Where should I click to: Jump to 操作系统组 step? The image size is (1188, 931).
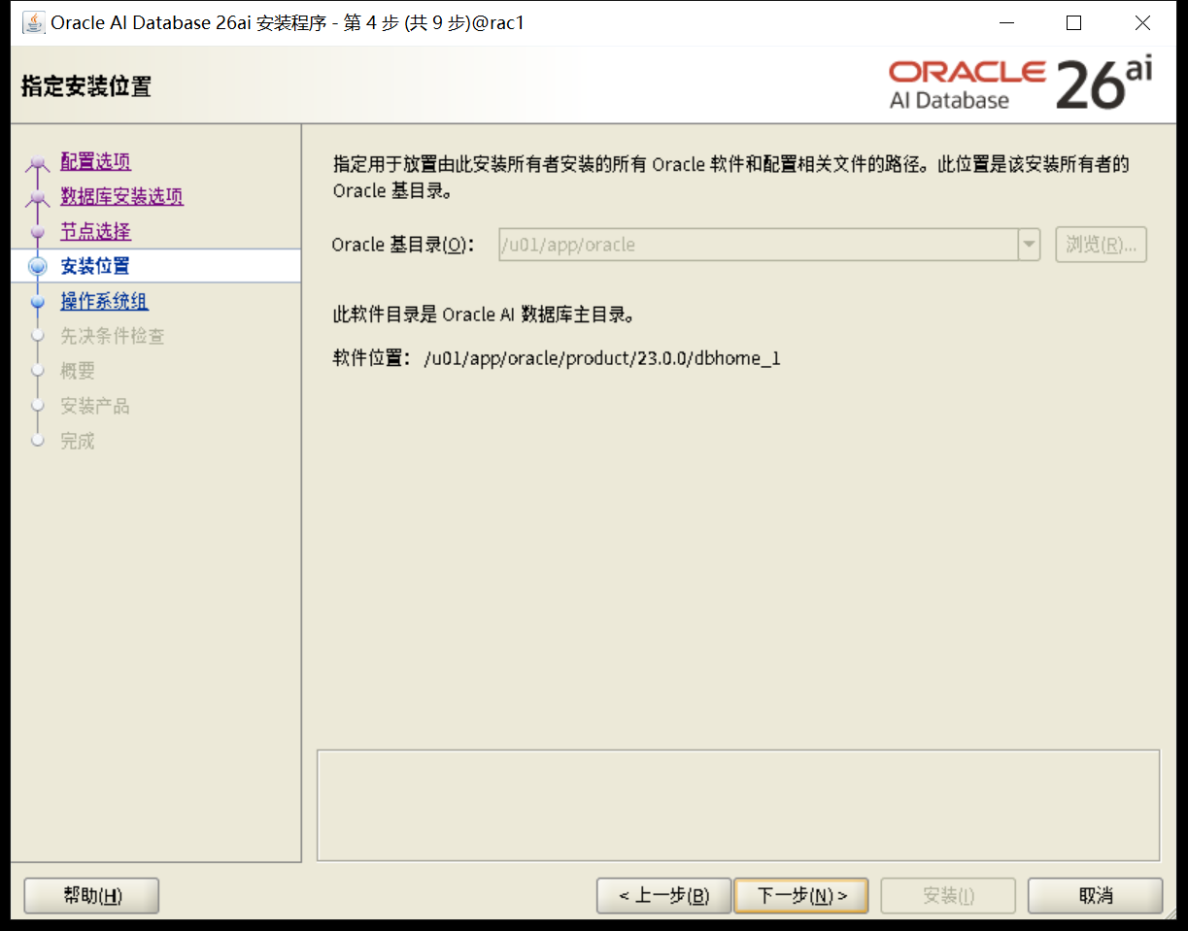pyautogui.click(x=104, y=301)
